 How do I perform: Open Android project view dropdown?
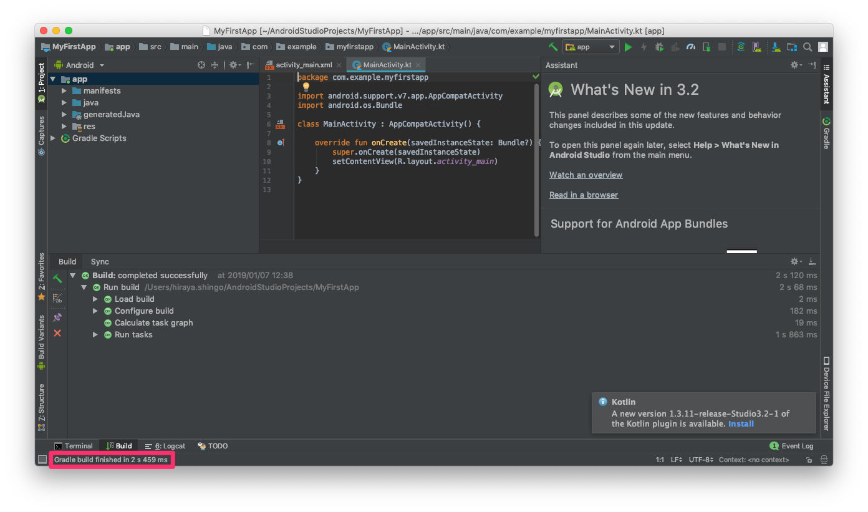click(79, 65)
